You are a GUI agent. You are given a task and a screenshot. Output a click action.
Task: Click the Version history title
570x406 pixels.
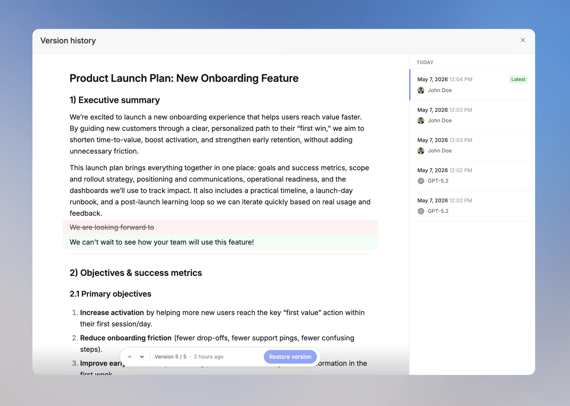point(68,41)
